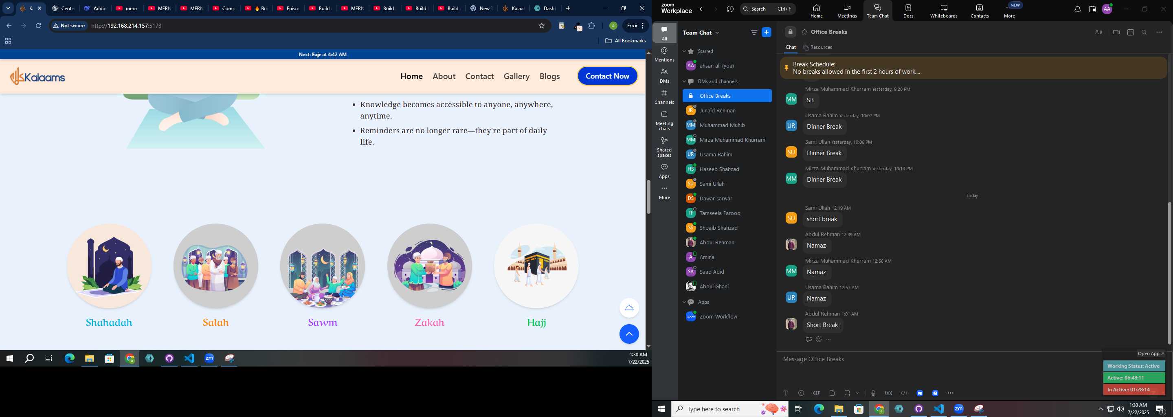The height and width of the screenshot is (417, 1173).
Task: Open Shared spaces in the Zoom sidebar
Action: click(x=664, y=147)
